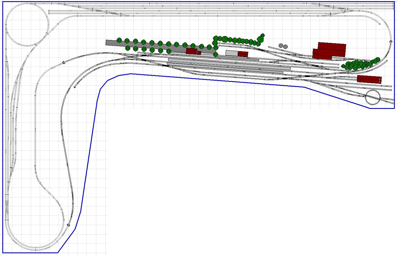Select the isolated tree above the tree row
The width and height of the screenshot is (398, 255).
[262, 35]
